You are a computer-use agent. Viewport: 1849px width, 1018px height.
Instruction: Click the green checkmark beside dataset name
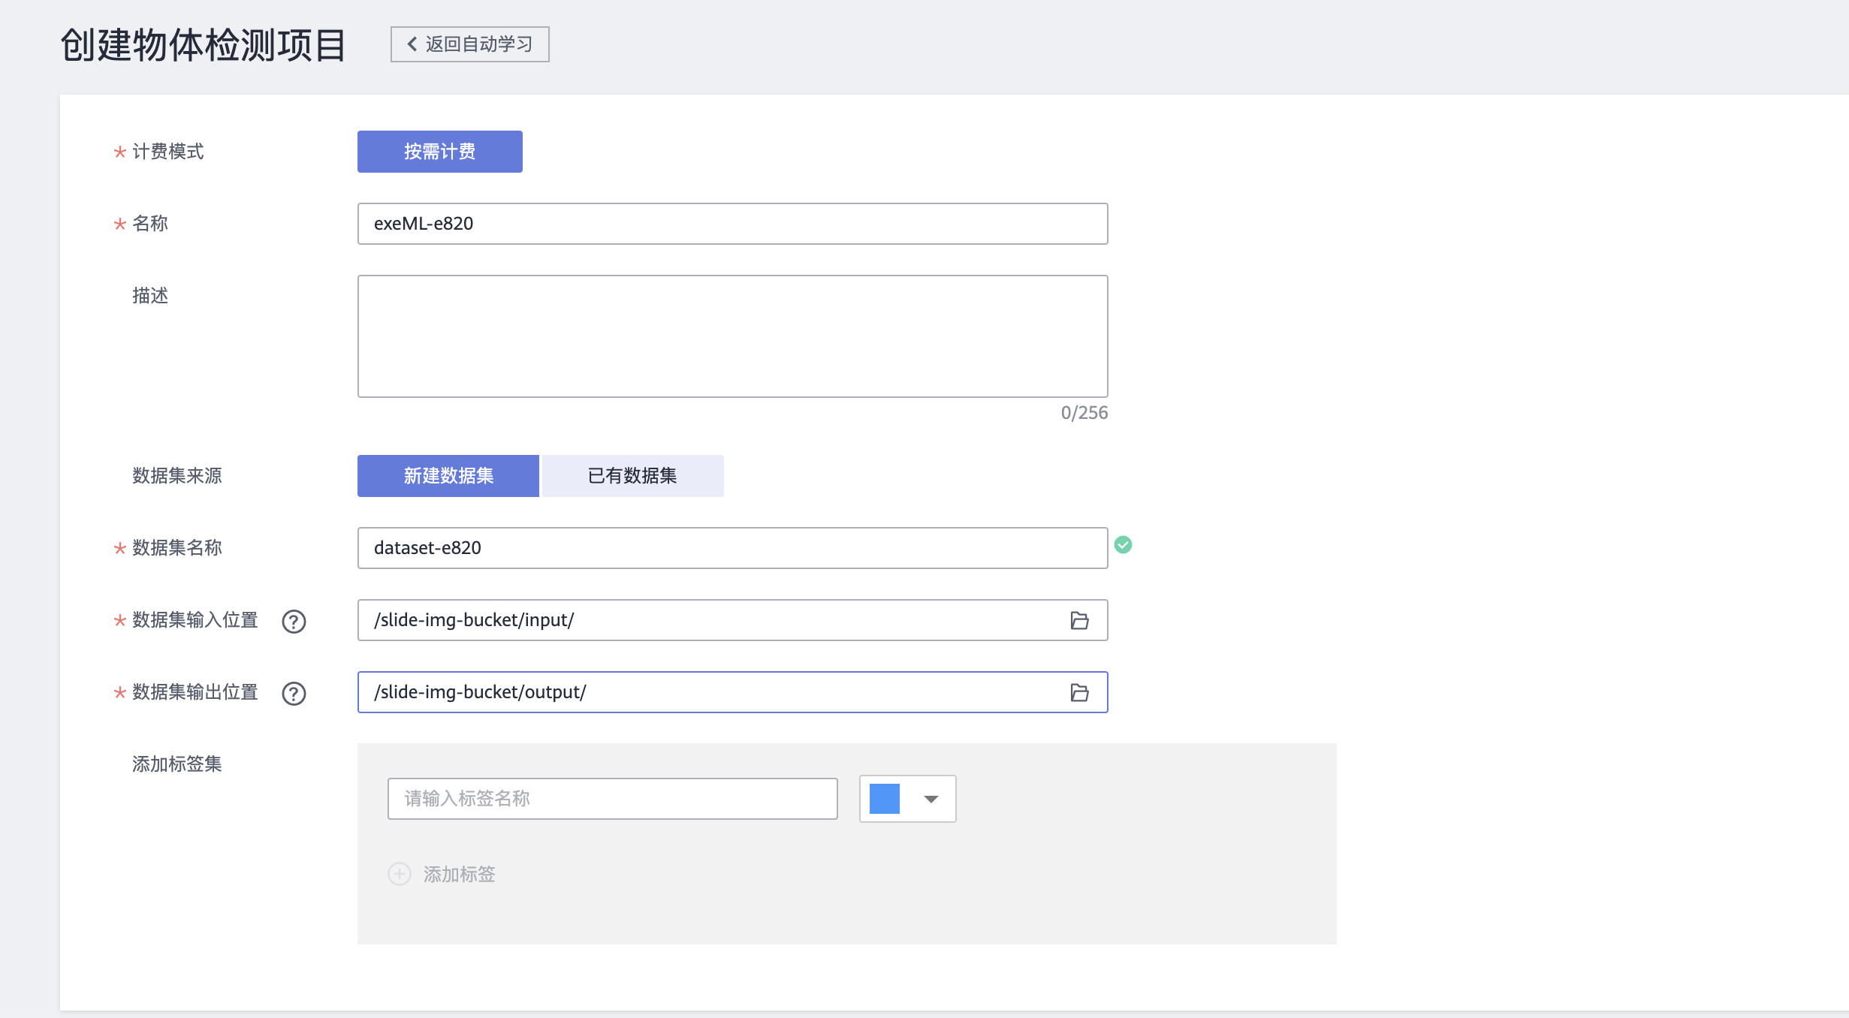coord(1123,545)
